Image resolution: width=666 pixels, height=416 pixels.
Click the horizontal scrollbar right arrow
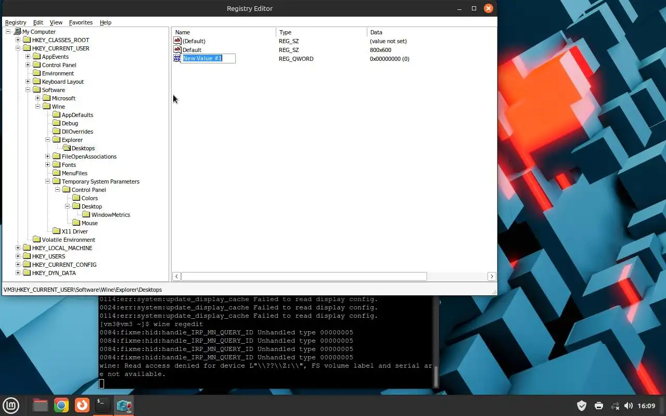(492, 277)
